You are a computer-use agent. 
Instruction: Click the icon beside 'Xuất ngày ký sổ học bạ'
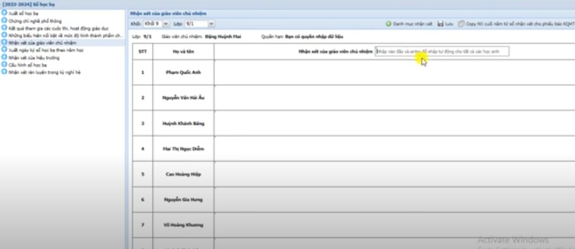click(x=5, y=50)
